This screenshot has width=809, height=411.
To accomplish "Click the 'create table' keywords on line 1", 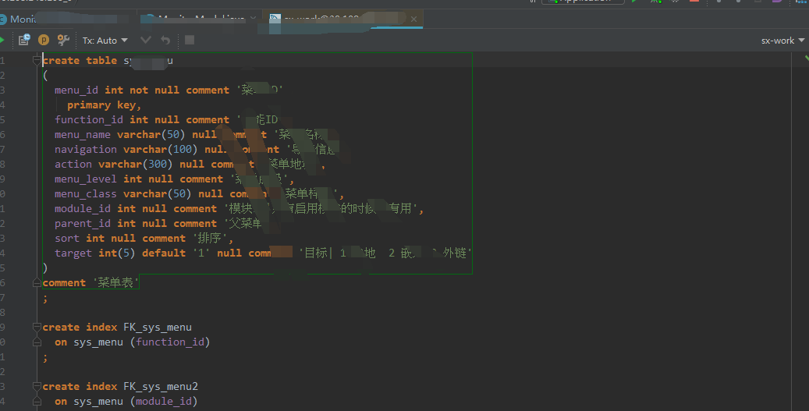I will point(80,60).
